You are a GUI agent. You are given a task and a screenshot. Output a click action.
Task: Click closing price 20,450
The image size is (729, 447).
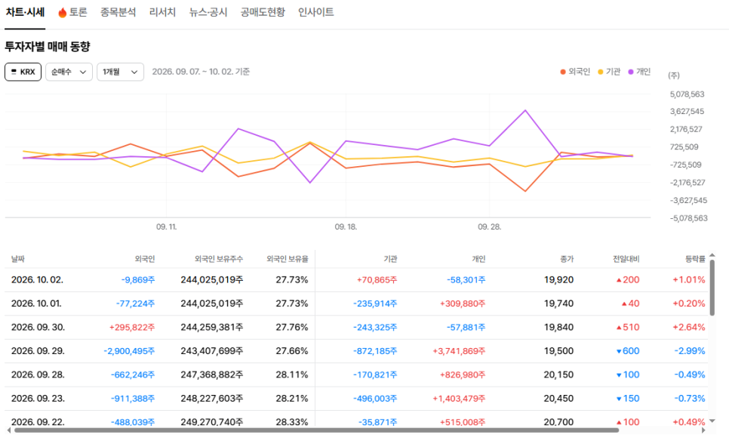(559, 399)
